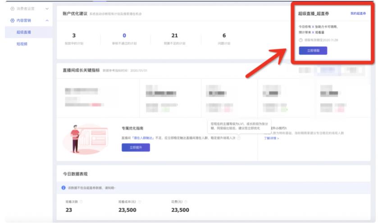Open the 我的超直券 link
The height and width of the screenshot is (224, 378).
[x=358, y=13]
